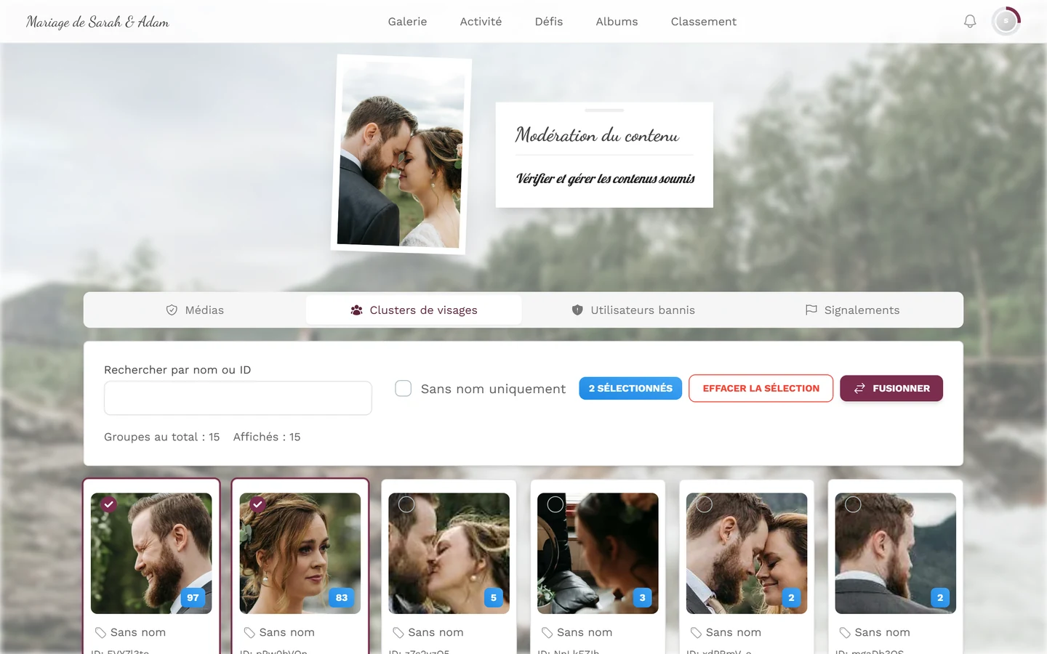Go to Activité page
The image size is (1047, 654).
point(481,22)
